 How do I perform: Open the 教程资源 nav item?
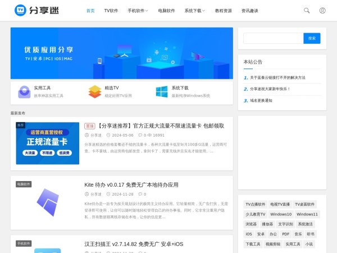point(223,11)
